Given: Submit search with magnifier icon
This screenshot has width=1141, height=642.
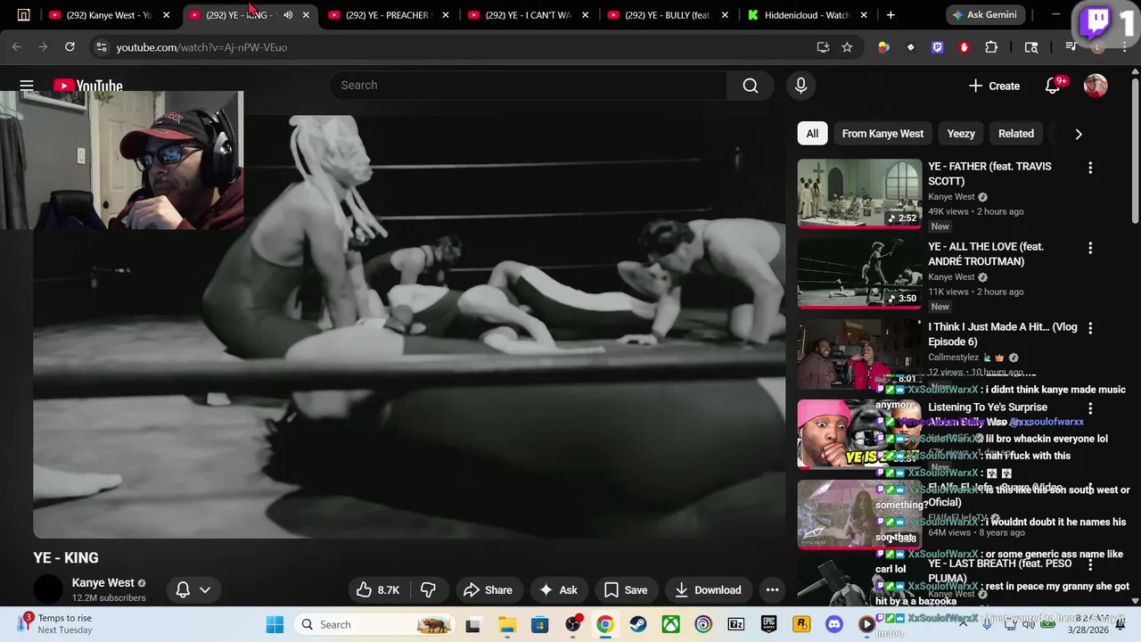Looking at the screenshot, I should click(x=751, y=86).
